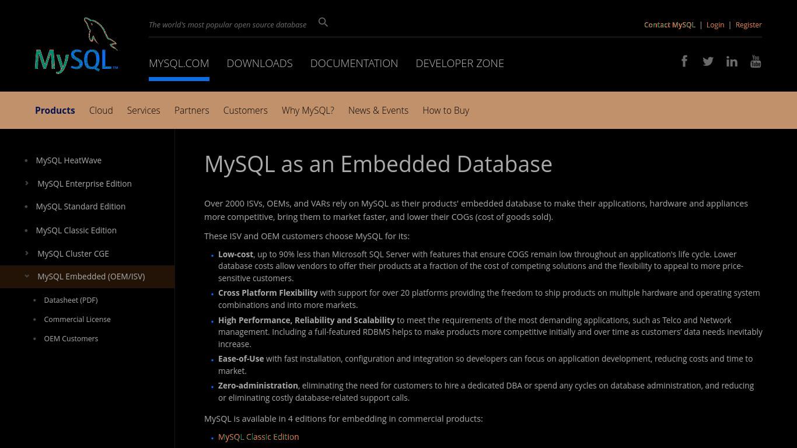Click the Register link

[749, 24]
